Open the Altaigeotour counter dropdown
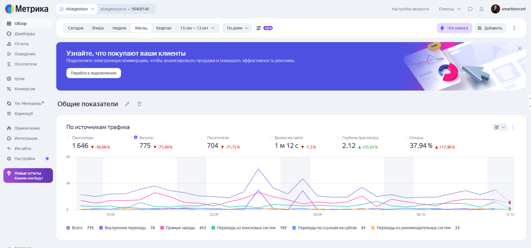 click(77, 9)
